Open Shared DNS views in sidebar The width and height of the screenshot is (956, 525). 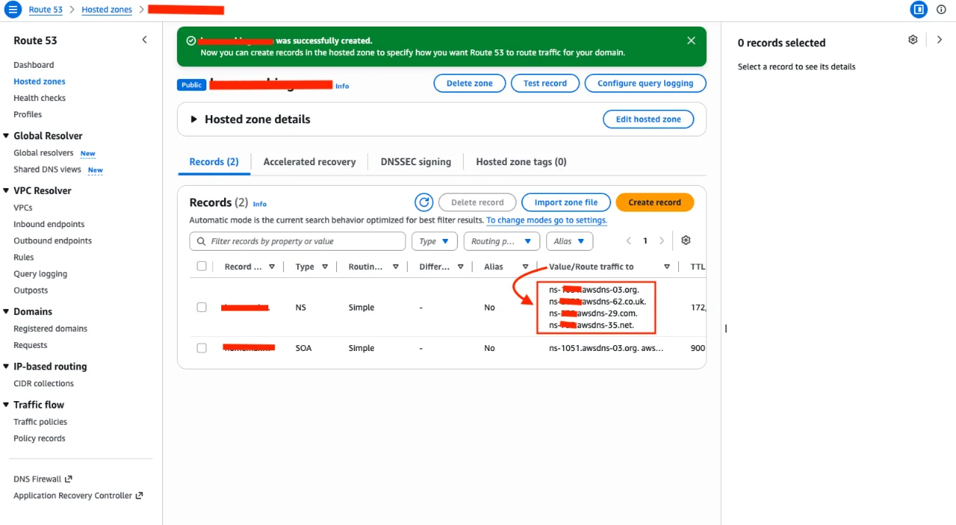click(x=47, y=170)
